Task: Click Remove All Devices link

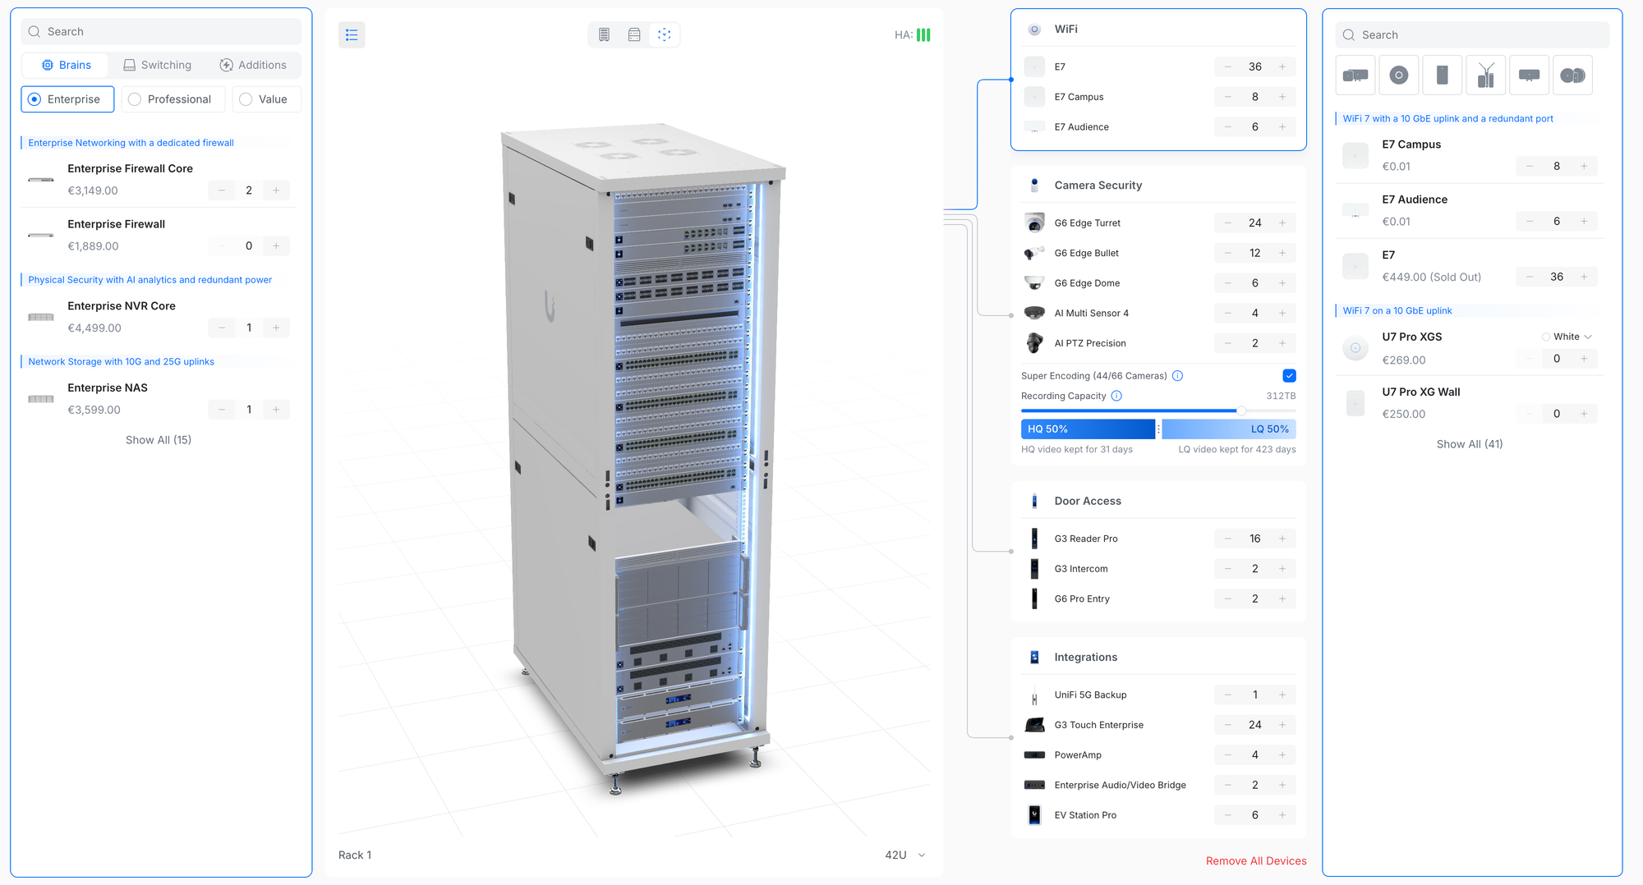Action: click(1256, 860)
